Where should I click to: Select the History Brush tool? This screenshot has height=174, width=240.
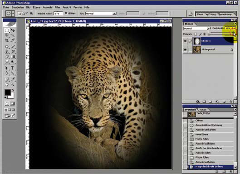tap(13, 52)
